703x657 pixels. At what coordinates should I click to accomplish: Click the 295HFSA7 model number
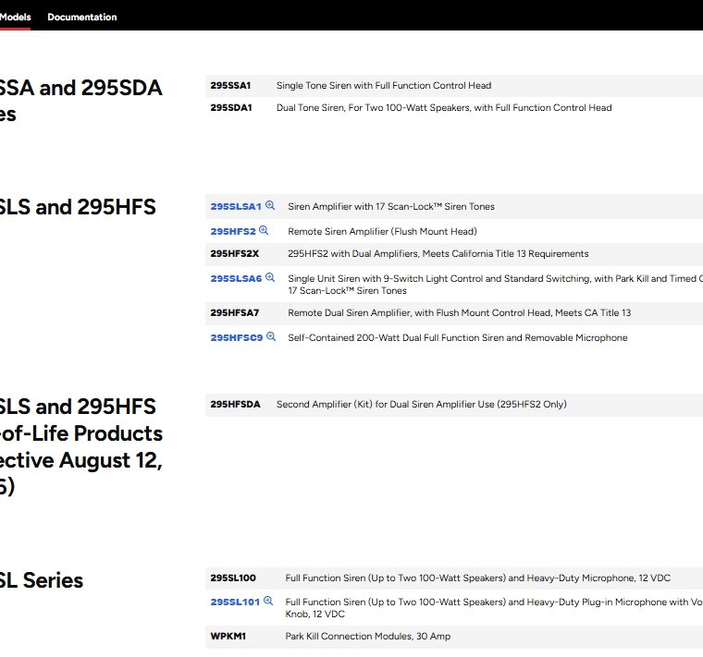(x=234, y=313)
